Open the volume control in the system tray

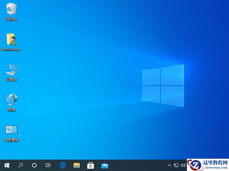coord(183,165)
